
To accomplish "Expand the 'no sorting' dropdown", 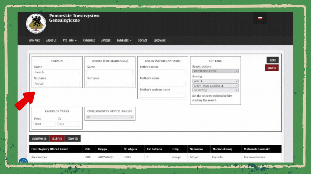I will [x=215, y=90].
